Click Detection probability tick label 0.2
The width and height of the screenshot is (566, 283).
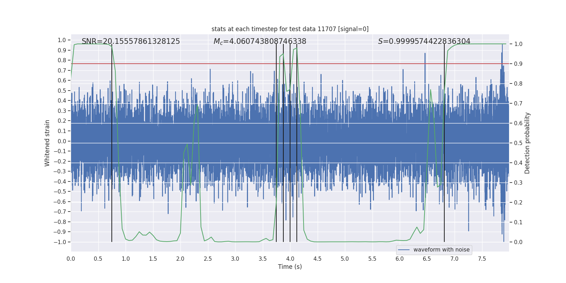(x=518, y=203)
